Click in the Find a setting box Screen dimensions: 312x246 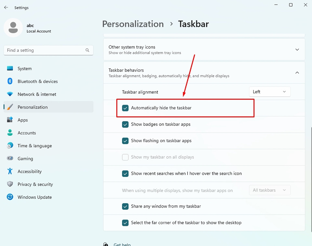[48, 50]
